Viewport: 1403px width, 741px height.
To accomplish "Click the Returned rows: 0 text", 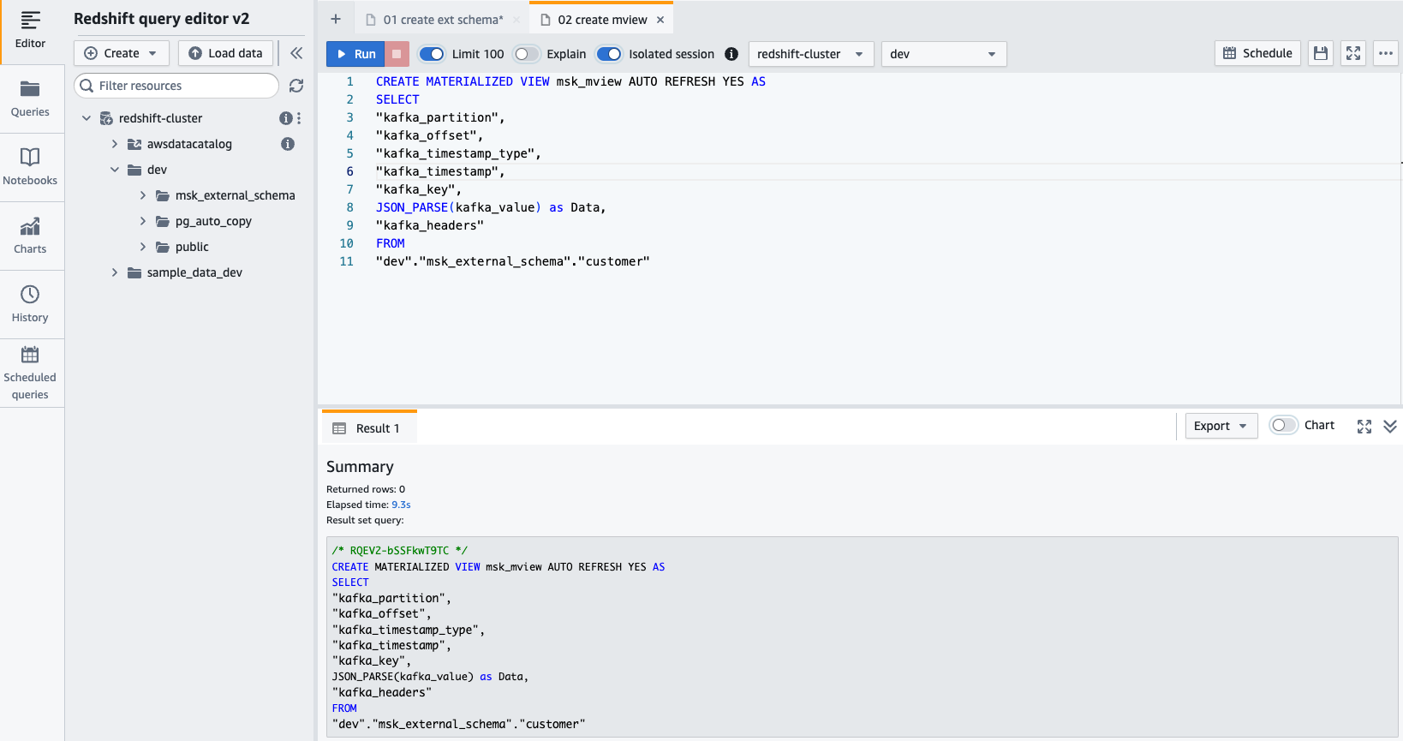I will (366, 489).
